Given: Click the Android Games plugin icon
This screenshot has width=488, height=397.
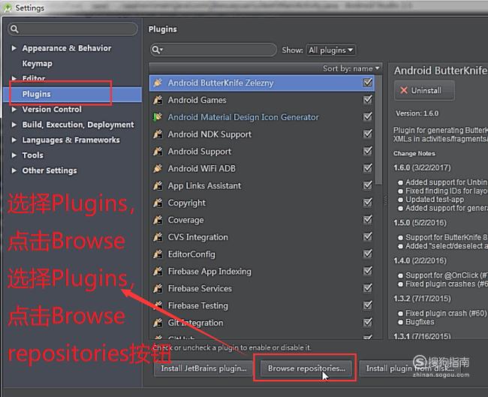Looking at the screenshot, I should [158, 100].
